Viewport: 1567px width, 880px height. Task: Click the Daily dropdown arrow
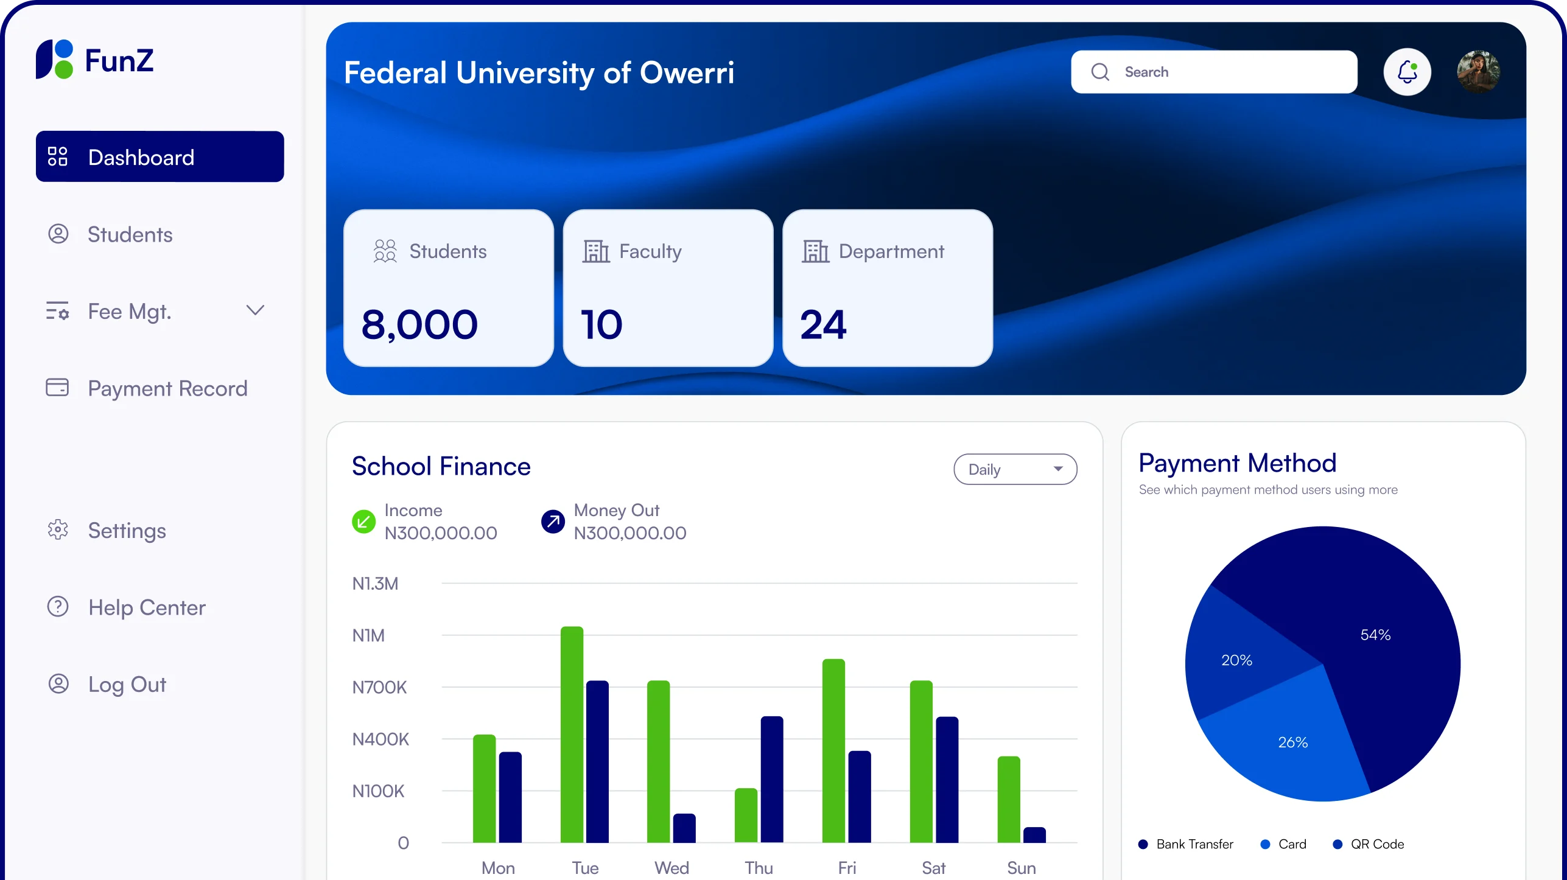tap(1058, 469)
